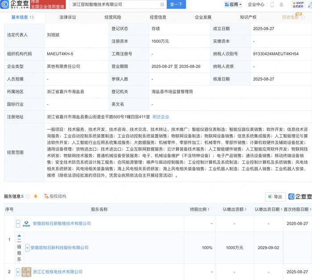Screen dimensions: 312x280
Task: Switch to the 企业发展 tab
Action: tap(203, 17)
